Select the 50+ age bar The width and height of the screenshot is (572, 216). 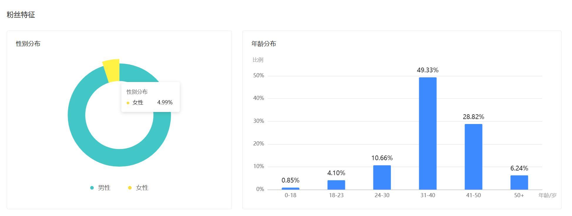coord(519,182)
